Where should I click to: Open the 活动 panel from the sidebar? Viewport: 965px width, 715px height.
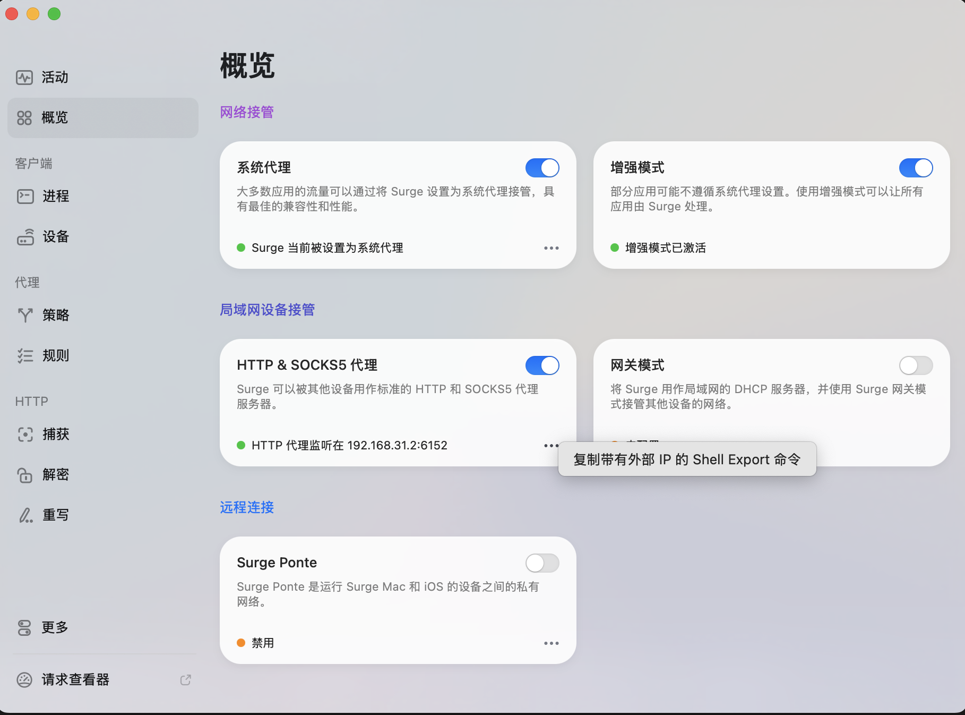53,77
